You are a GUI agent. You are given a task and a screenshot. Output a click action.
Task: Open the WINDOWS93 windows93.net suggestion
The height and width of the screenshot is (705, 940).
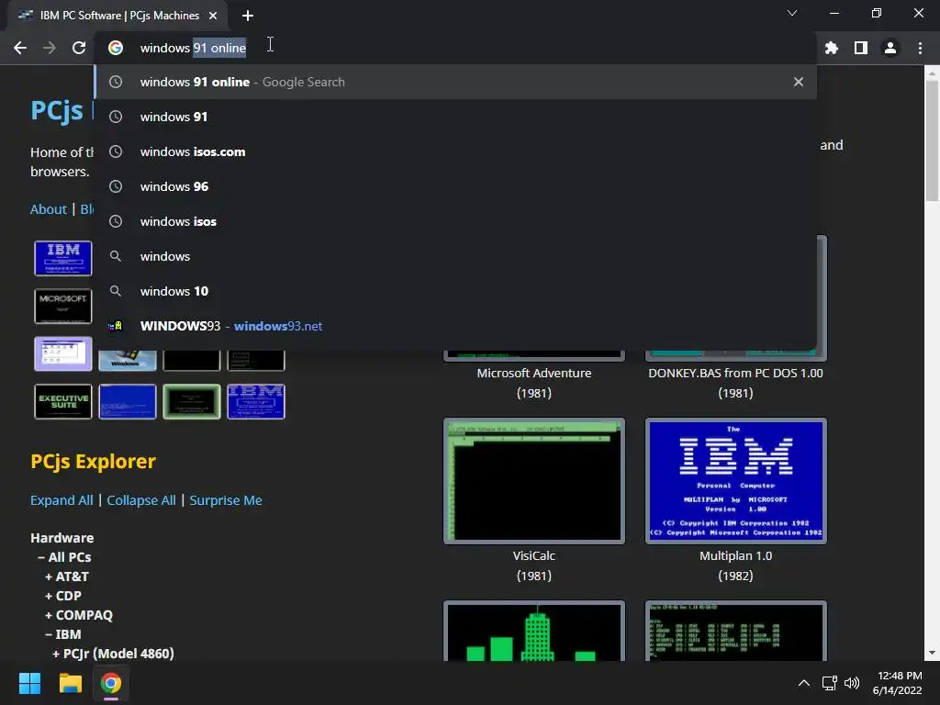pos(455,326)
